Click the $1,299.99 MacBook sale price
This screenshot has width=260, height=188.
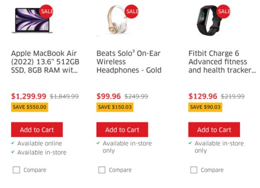pyautogui.click(x=29, y=96)
